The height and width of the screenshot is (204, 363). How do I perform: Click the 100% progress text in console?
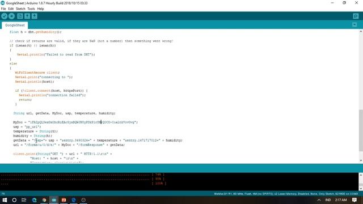click(159, 184)
